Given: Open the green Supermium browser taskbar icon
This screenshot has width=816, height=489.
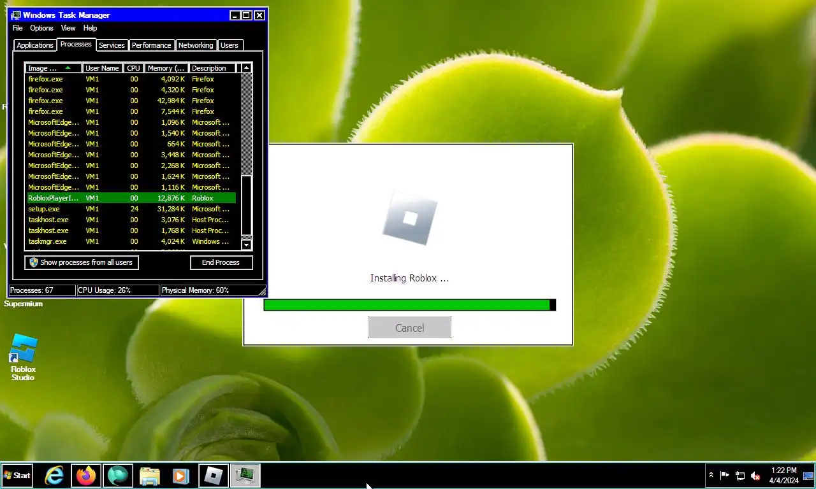Looking at the screenshot, I should 118,476.
